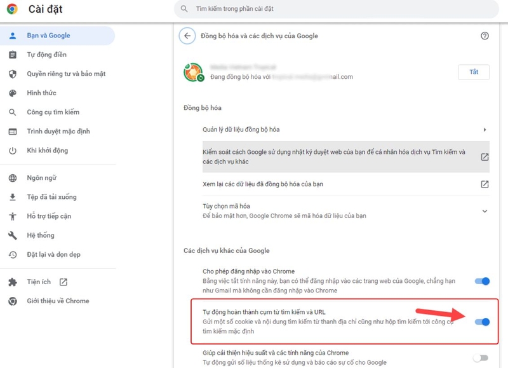508x368 pixels.
Task: Click the Công cụ tìm kiếm search icon
Action: pos(11,112)
